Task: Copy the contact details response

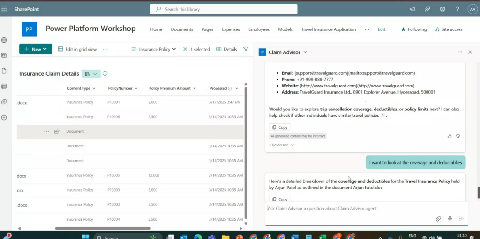Action: (279, 127)
